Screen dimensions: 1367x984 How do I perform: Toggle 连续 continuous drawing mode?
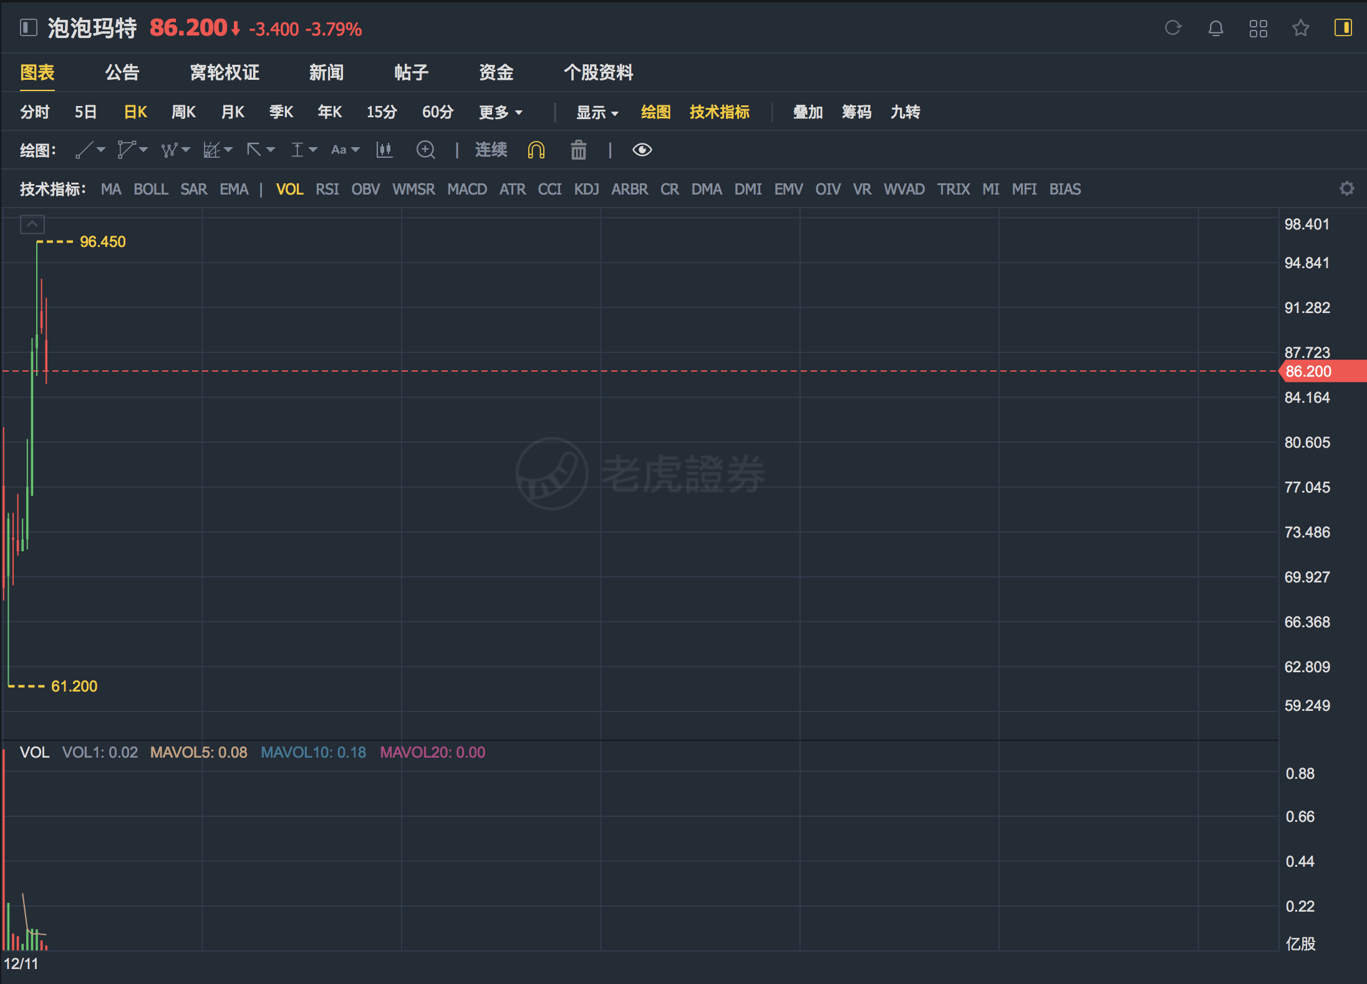[x=491, y=150]
